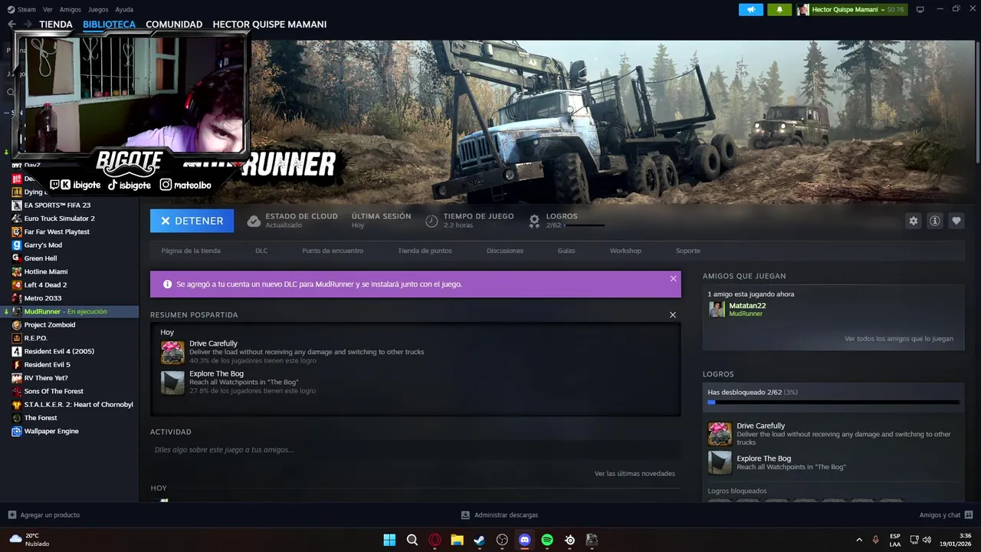
Task: Open OBS Studio from the taskbar
Action: tap(502, 540)
